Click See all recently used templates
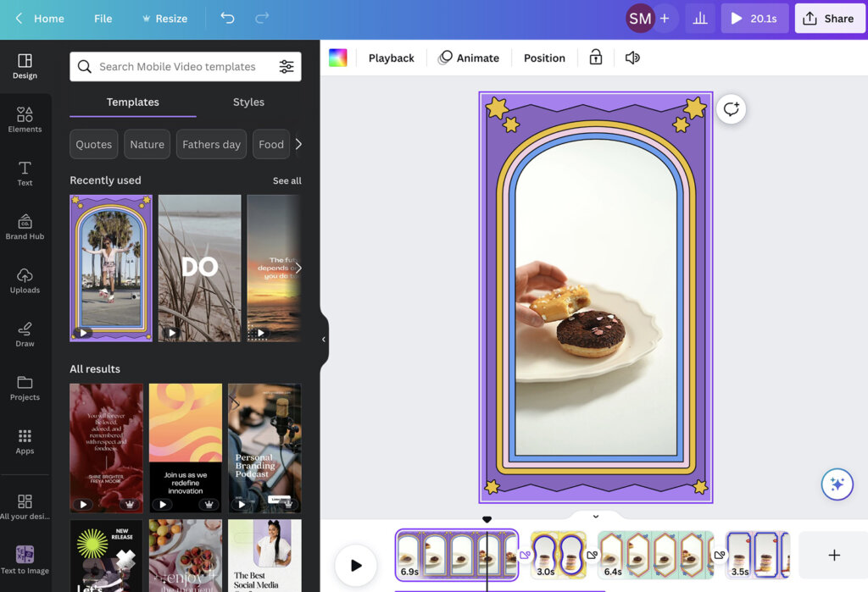The width and height of the screenshot is (868, 592). (x=287, y=180)
